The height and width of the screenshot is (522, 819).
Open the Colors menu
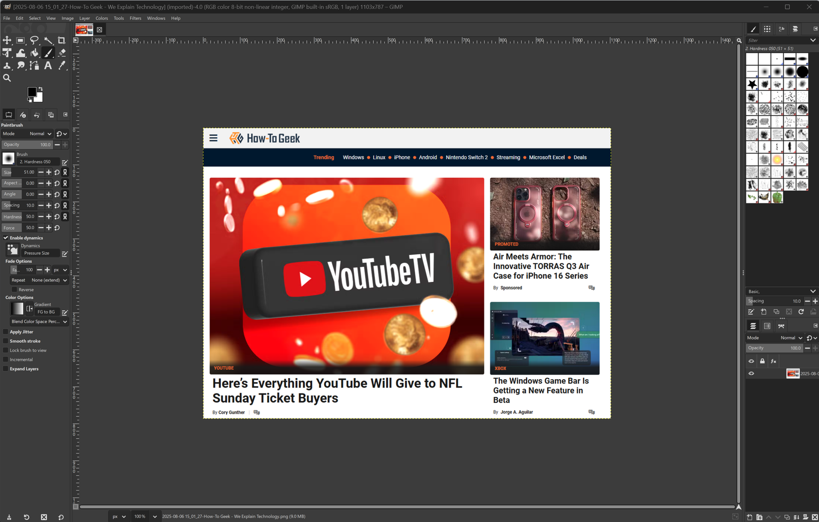(x=101, y=18)
